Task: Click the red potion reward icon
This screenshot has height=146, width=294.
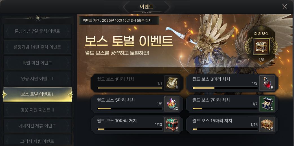Action: [x=267, y=83]
